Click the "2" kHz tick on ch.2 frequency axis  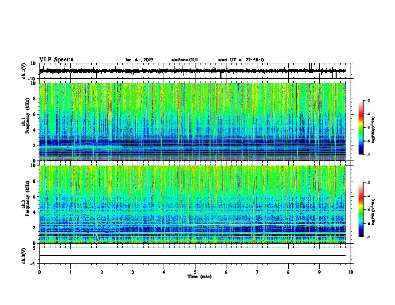coord(34,228)
